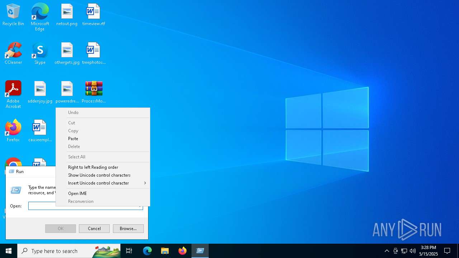
Task: Open the volume tray icon
Action: 413,251
